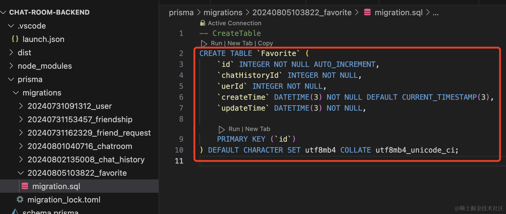The image size is (506, 214).
Task: Click New Tab link above PRIMARY KEY line
Action: click(x=258, y=129)
